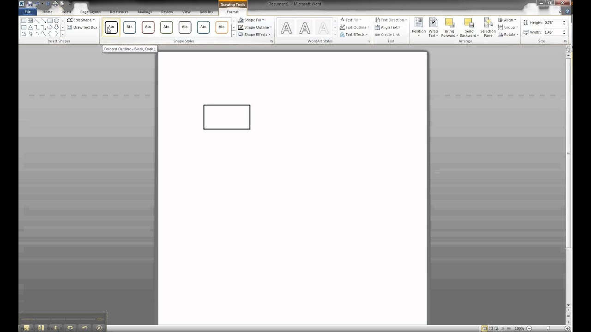Switch to the Home tab
Screen dimensions: 591x332
(x=47, y=12)
